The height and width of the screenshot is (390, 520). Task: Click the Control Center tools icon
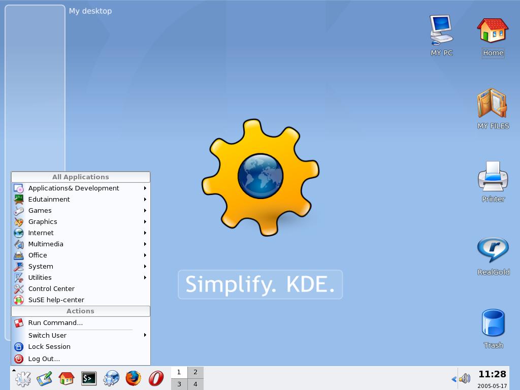[x=19, y=289]
